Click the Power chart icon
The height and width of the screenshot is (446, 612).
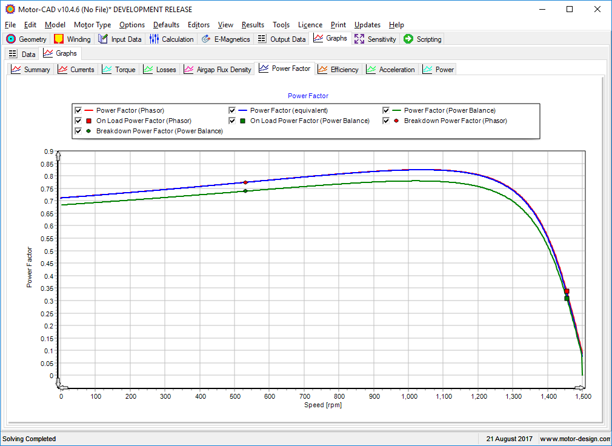point(427,70)
